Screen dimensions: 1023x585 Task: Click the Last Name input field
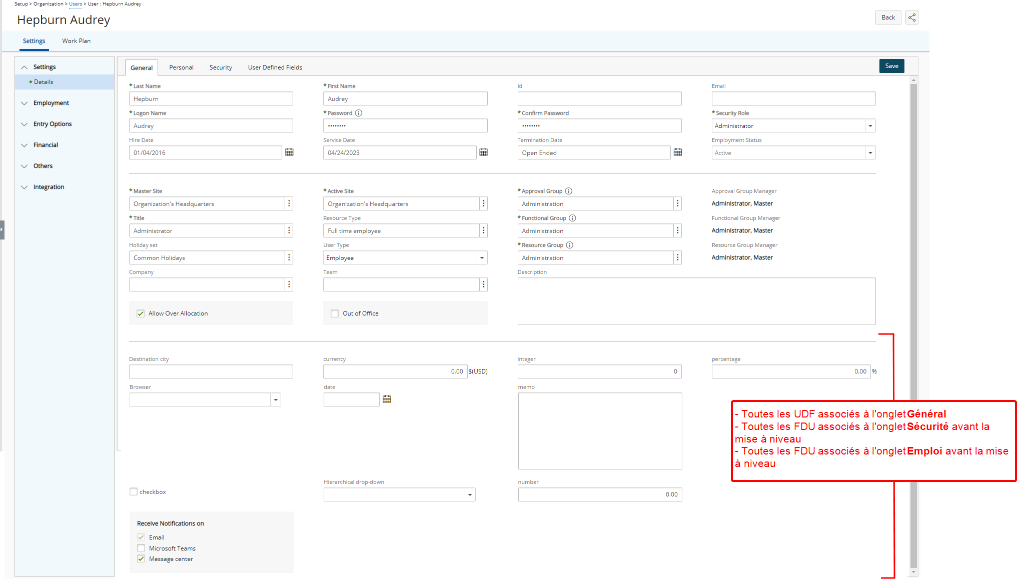[211, 98]
